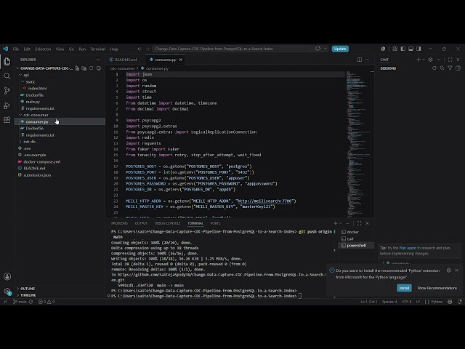Toggle the secondary side bar layout
The image size is (465, 349).
pos(418,49)
